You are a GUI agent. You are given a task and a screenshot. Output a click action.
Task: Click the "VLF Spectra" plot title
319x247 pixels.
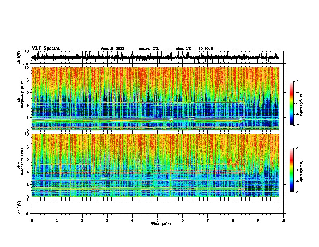[x=46, y=48]
